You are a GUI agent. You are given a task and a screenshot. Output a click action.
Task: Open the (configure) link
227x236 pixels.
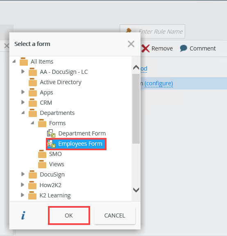point(159,83)
